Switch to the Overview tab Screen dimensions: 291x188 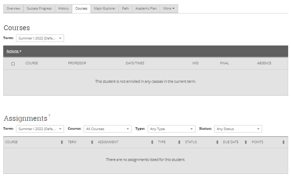pyautogui.click(x=14, y=9)
